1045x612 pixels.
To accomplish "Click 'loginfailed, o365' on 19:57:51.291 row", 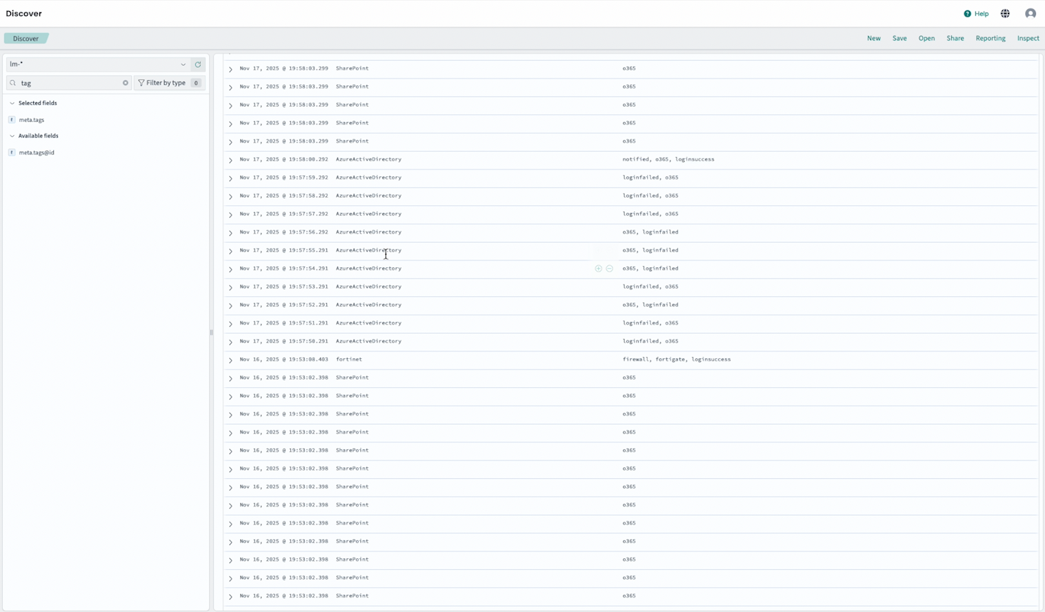I will 650,323.
